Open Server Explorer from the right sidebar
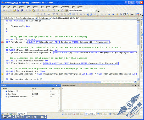Screen dimensions: 144x120 [x=142, y=41]
